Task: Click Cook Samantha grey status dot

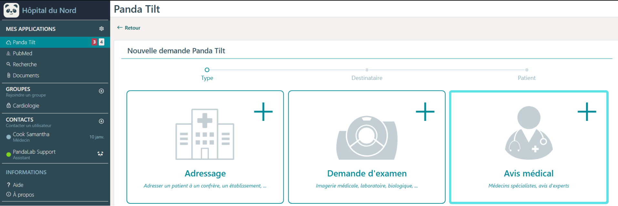Action: [9, 137]
